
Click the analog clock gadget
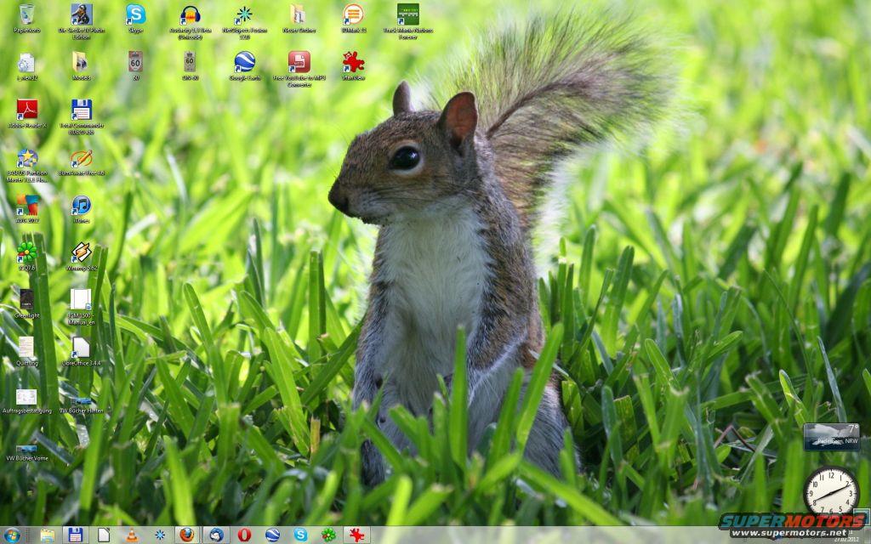pos(831,491)
